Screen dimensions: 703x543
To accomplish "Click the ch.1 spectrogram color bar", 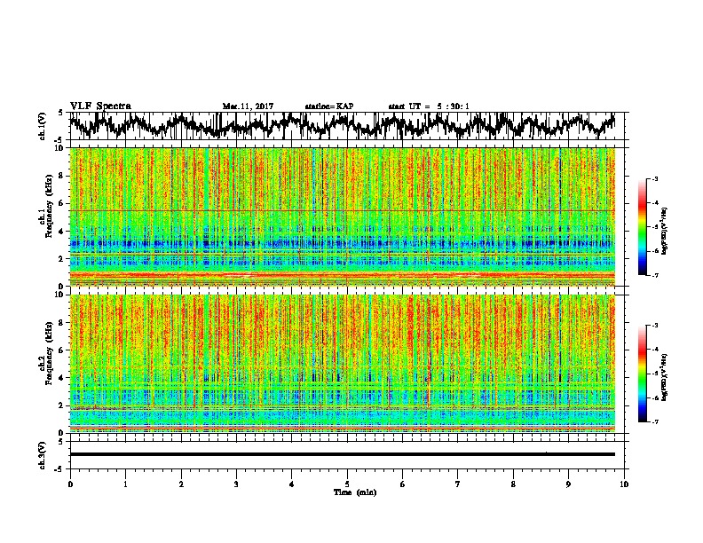I will click(642, 227).
